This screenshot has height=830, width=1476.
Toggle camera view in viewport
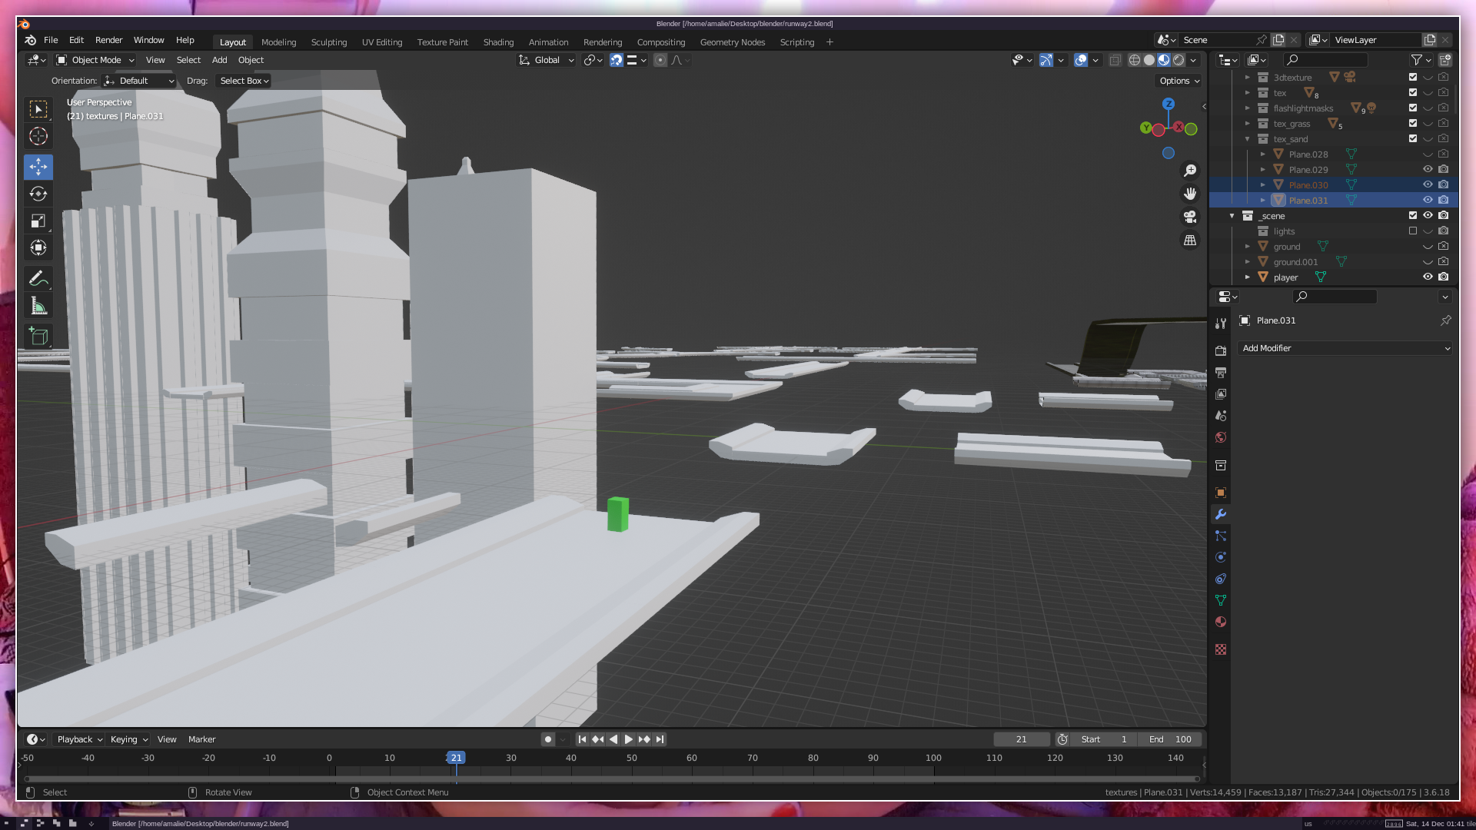point(1190,217)
